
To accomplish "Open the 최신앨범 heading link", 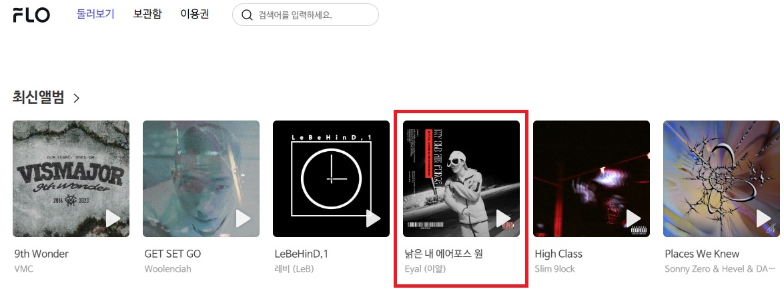I will [39, 97].
